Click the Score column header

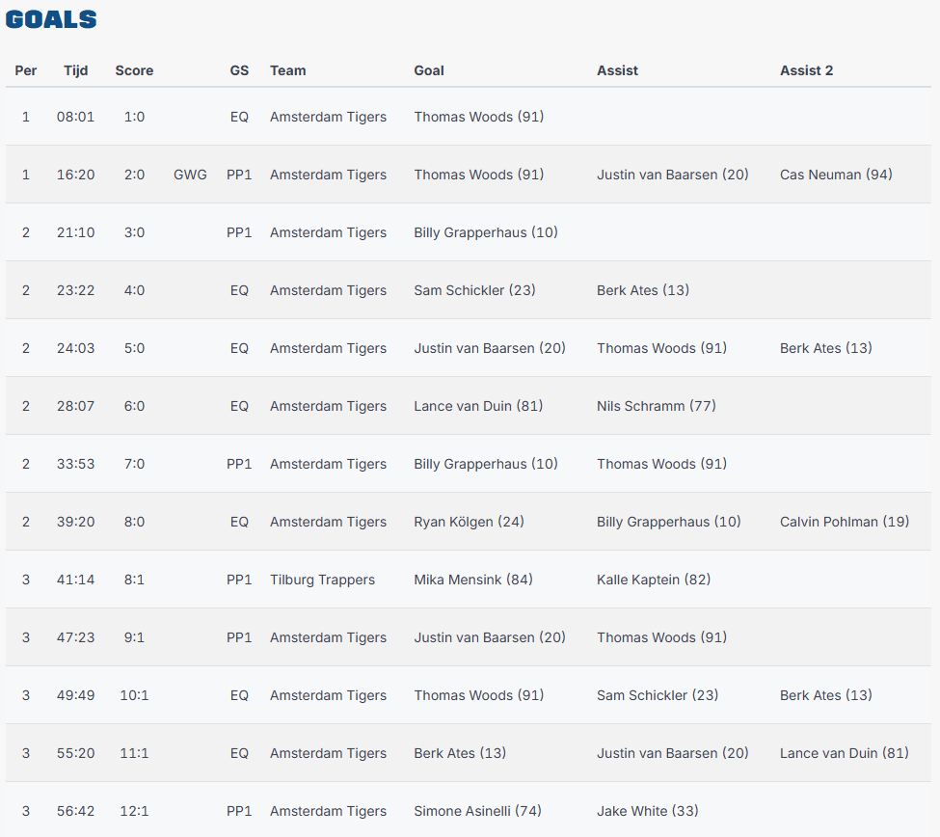tap(134, 70)
